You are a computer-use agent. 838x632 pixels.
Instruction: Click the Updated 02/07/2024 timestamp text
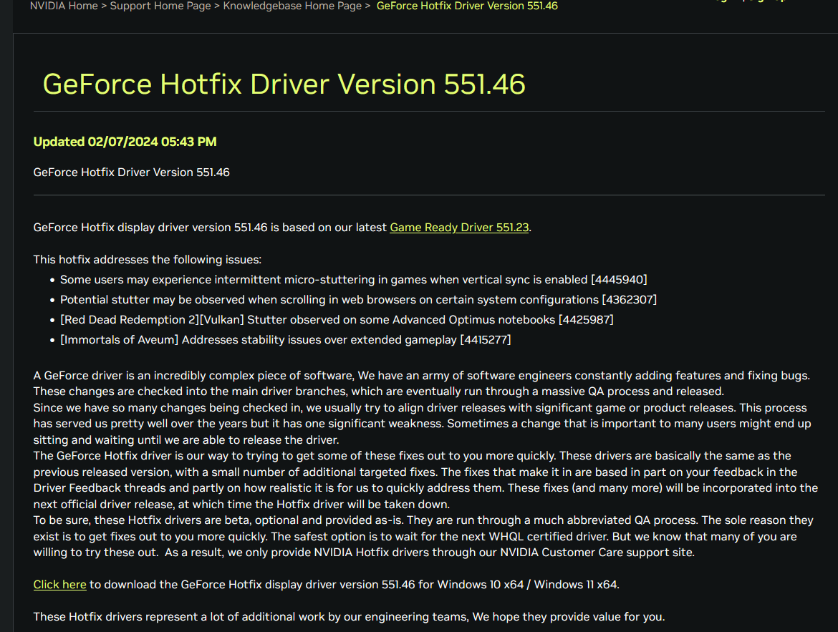coord(125,142)
